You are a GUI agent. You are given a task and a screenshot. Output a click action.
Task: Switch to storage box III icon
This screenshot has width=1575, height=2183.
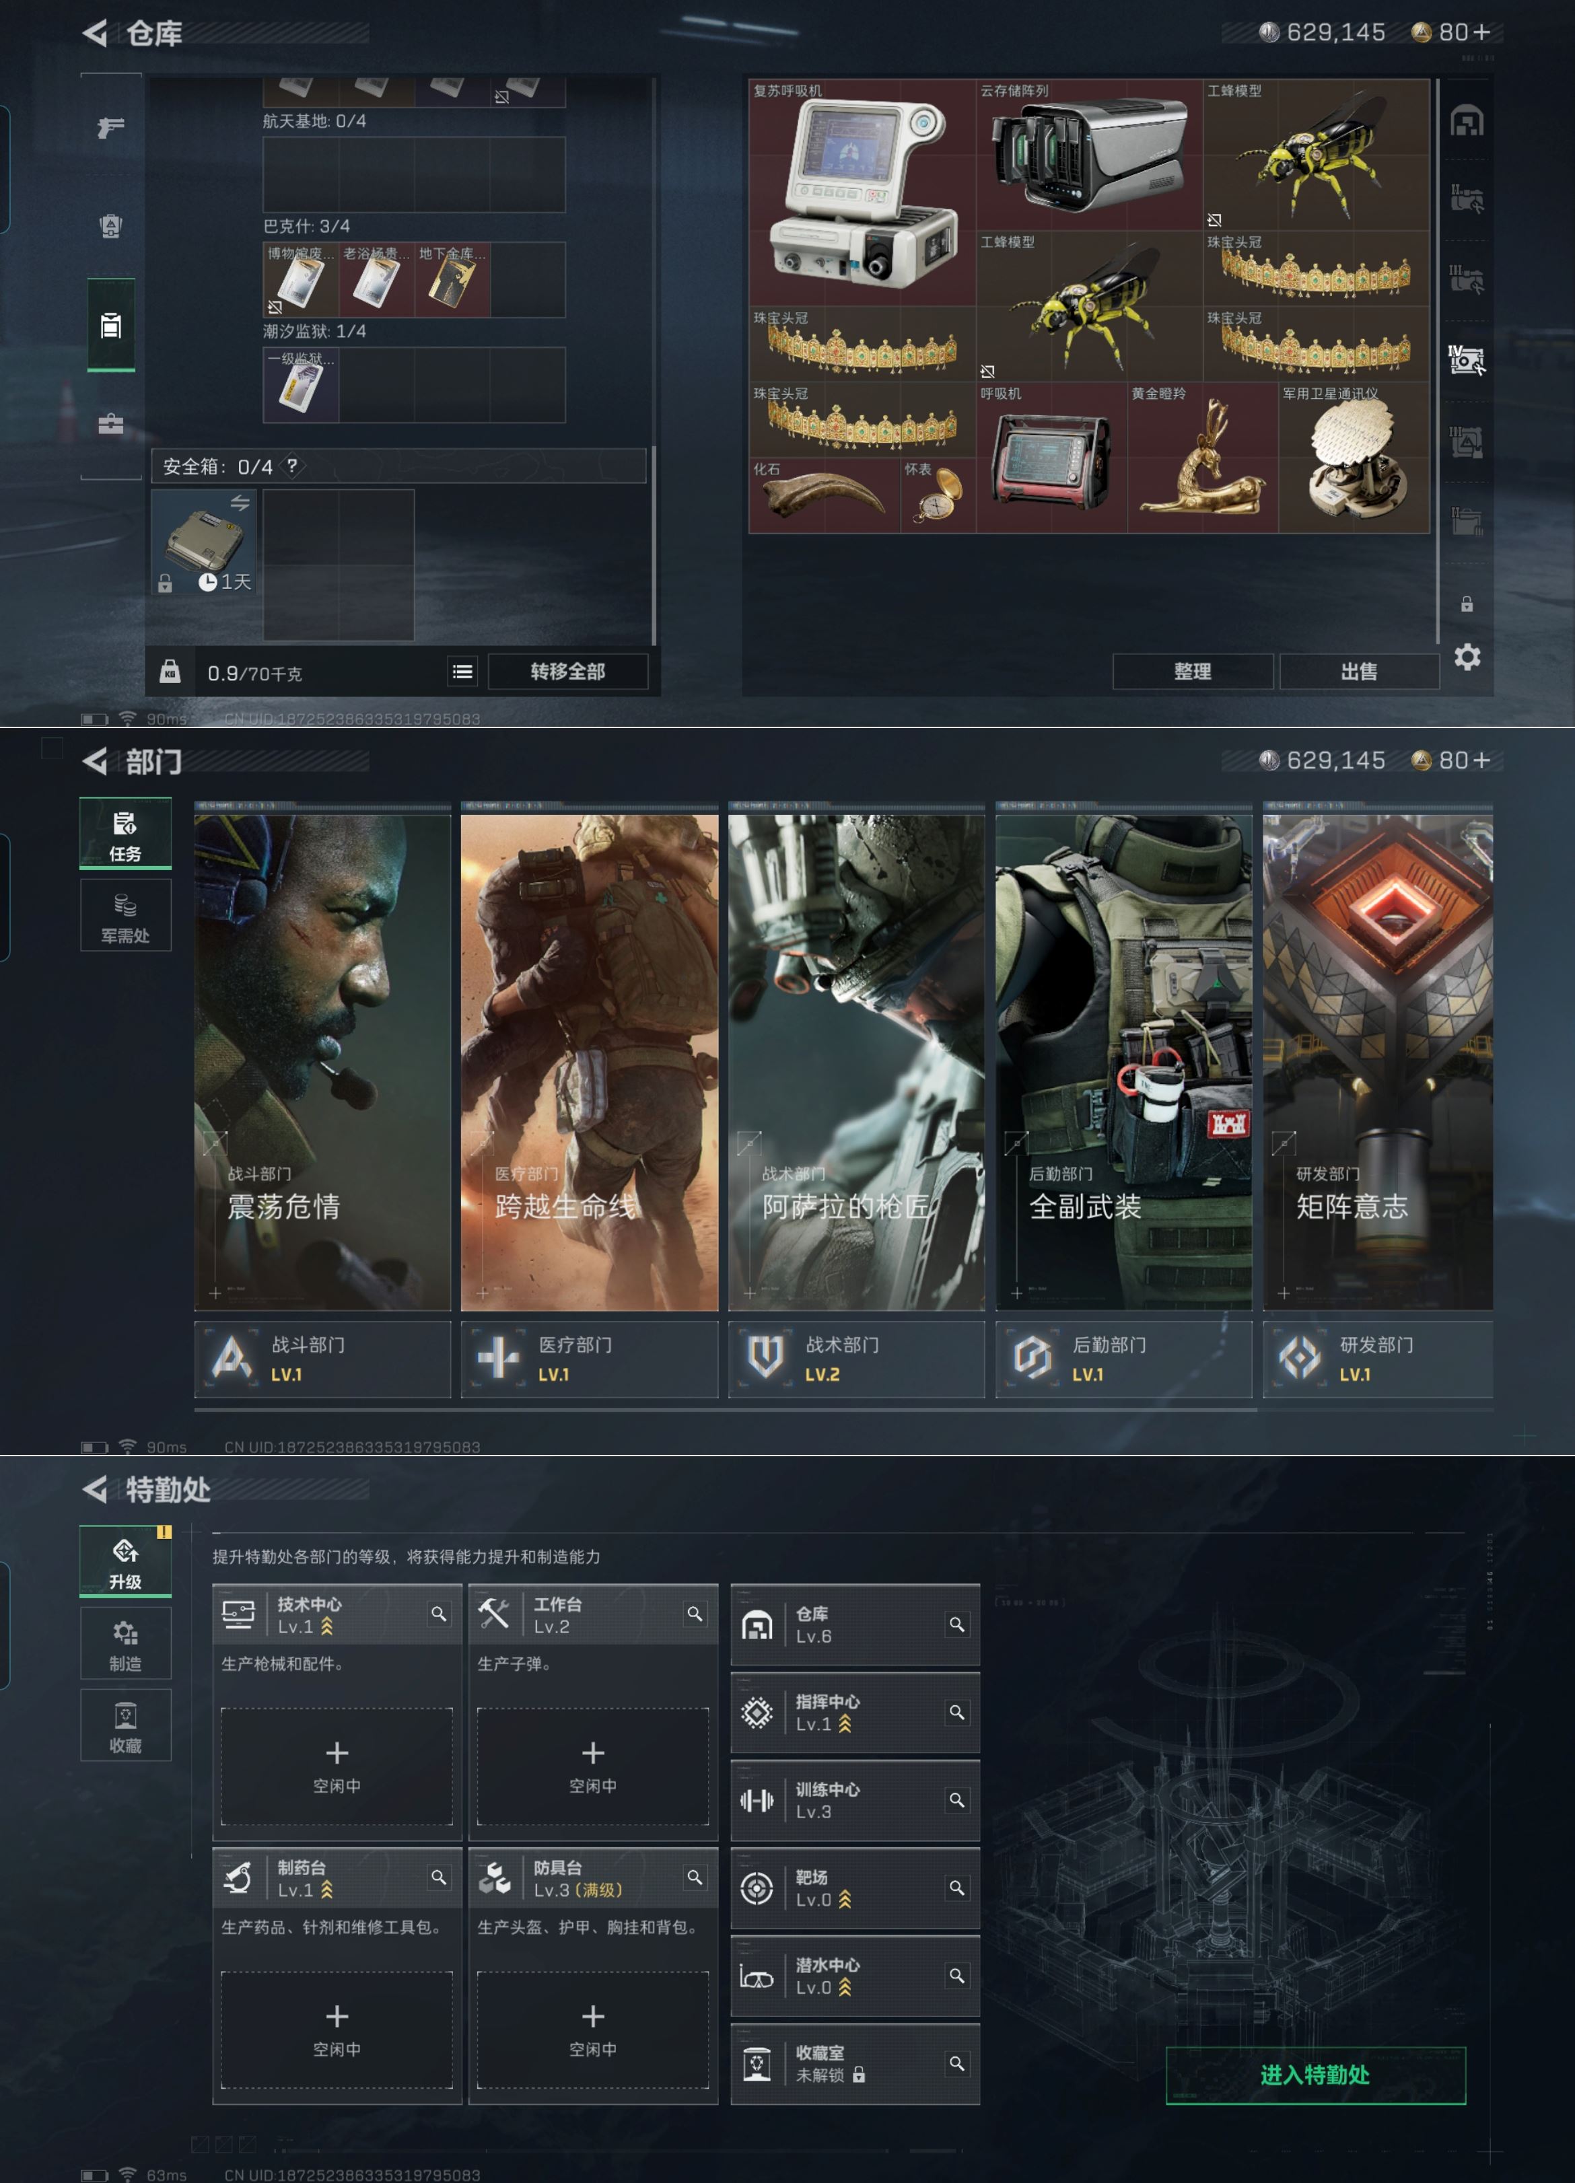pos(1466,279)
